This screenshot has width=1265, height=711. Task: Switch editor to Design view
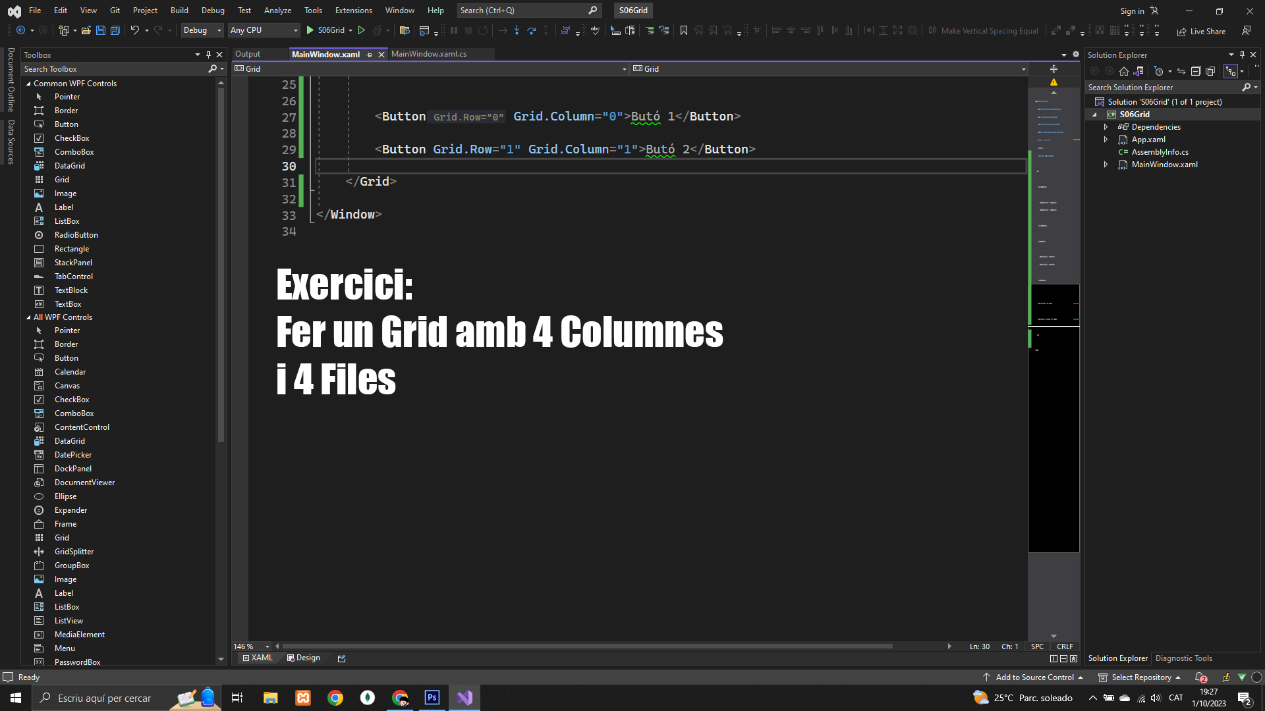(304, 658)
